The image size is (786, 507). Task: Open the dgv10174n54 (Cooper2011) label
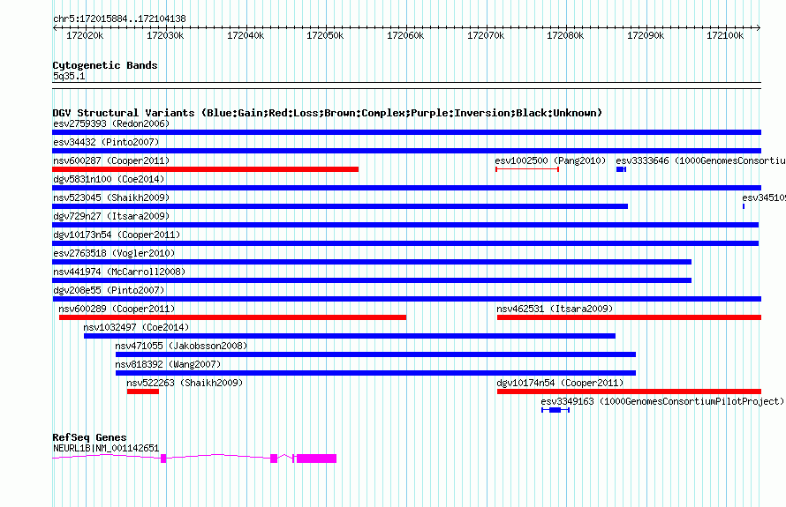[x=561, y=383]
